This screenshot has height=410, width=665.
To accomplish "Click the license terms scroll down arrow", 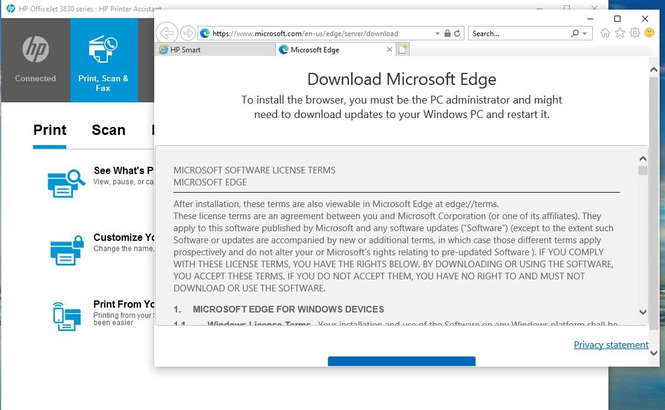I will 643,312.
